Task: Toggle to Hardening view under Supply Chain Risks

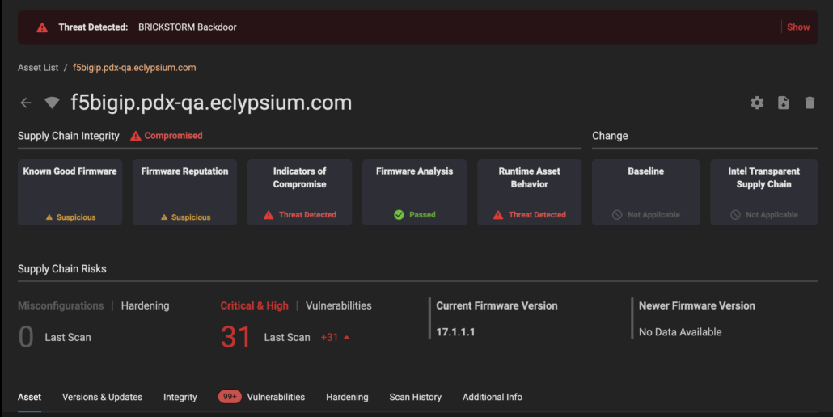Action: [145, 305]
